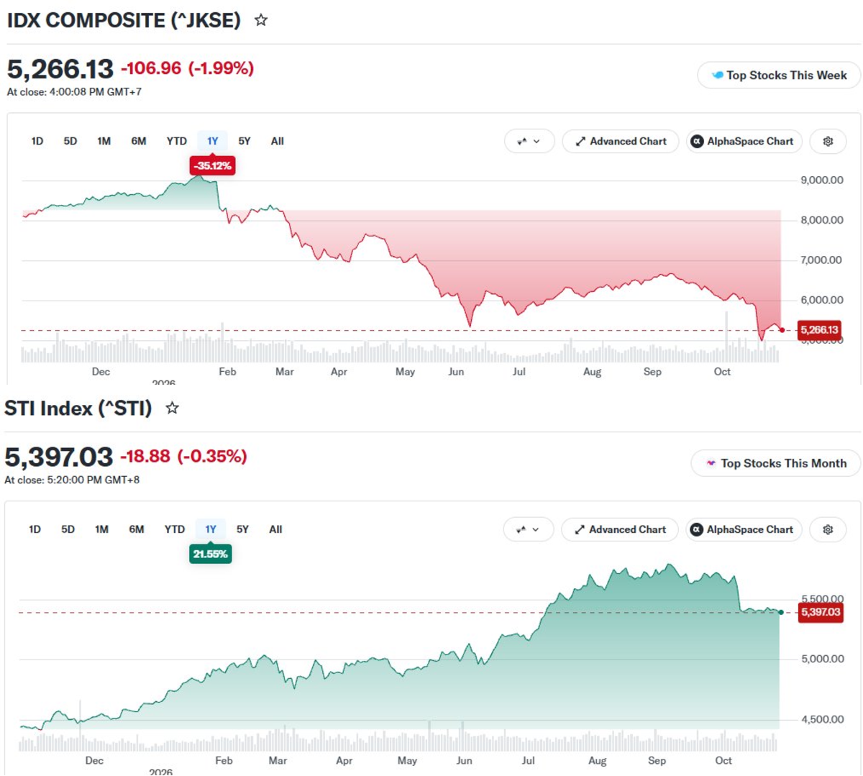Expand chart type dropdown on STI chart

coord(529,529)
